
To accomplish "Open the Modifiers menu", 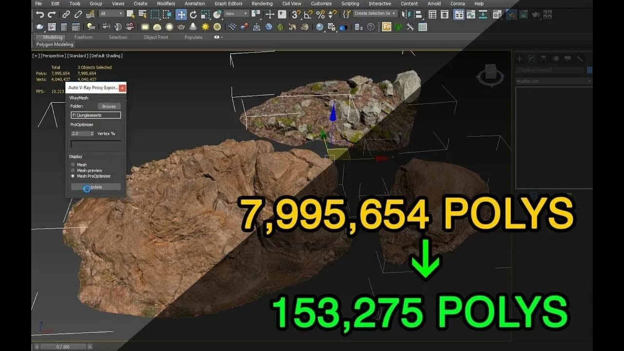I will pyautogui.click(x=166, y=3).
